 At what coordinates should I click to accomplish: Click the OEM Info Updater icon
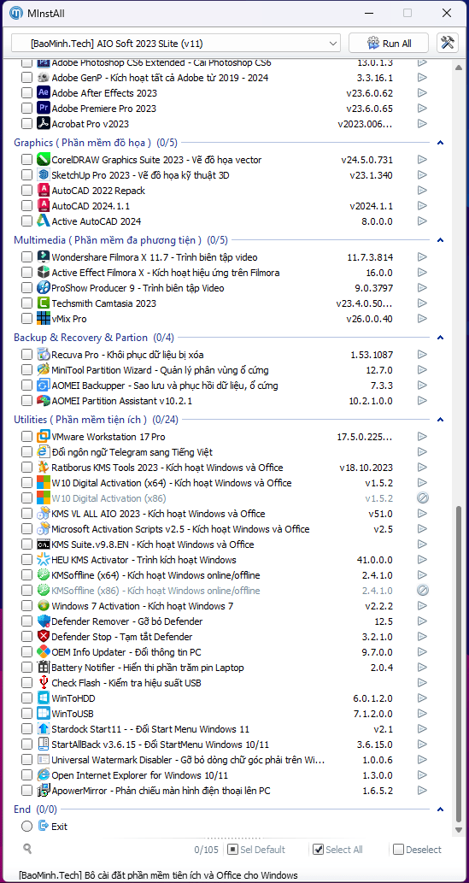[44, 651]
